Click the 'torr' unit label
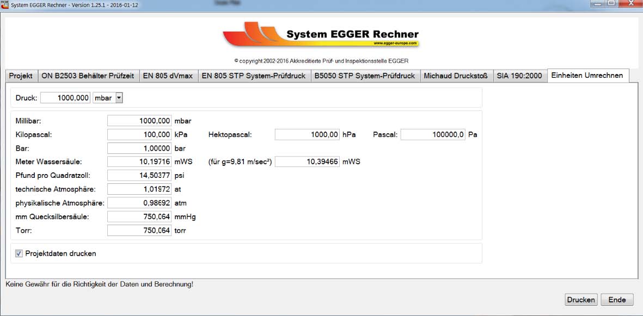 coord(180,231)
